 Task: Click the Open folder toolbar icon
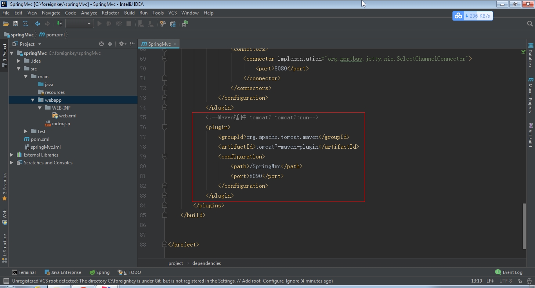click(6, 23)
